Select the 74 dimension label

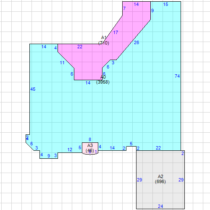[x=177, y=76]
